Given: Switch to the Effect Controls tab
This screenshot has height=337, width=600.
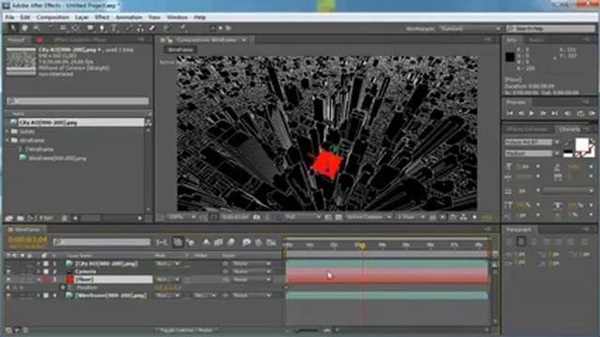Looking at the screenshot, I should point(80,39).
